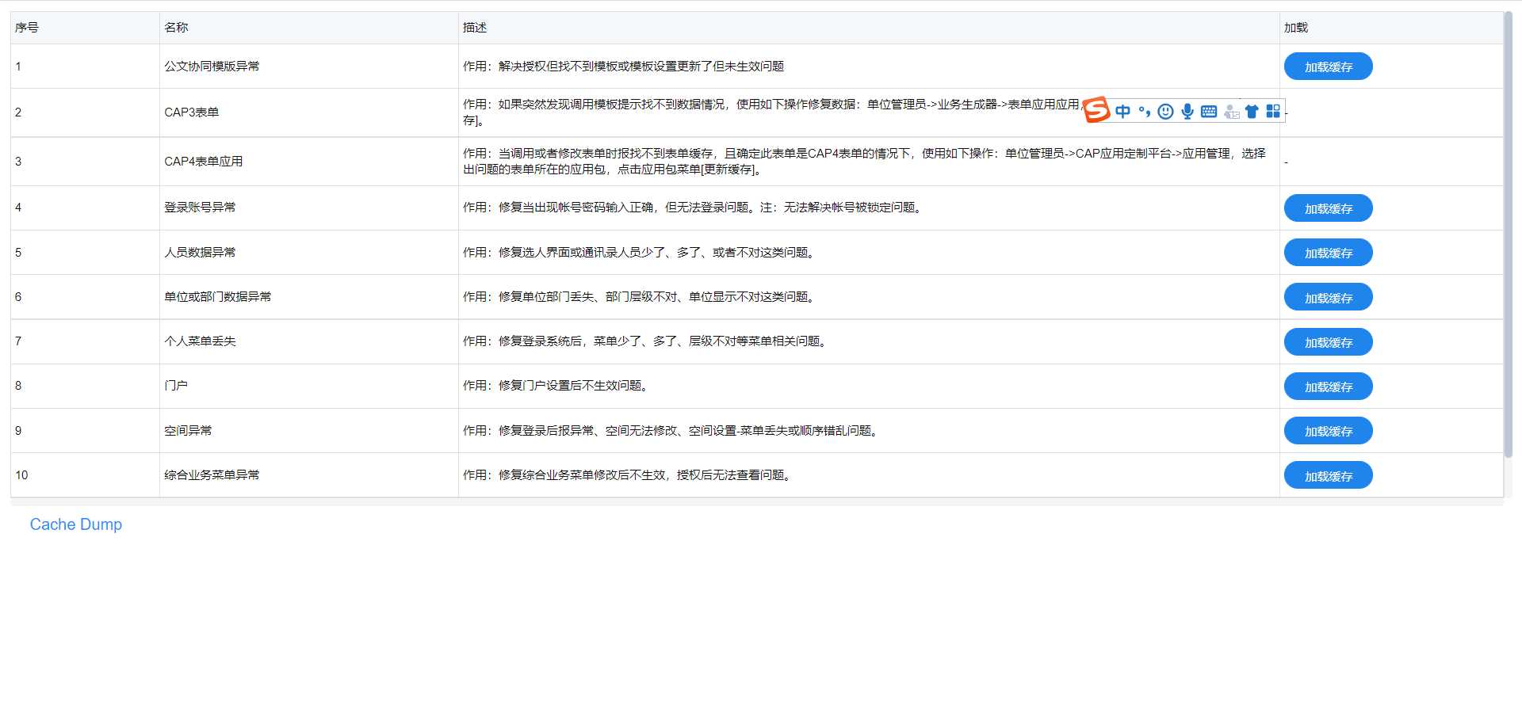The image size is (1522, 701).
Task: Click the description starting 作用：解决授权但找不到模板
Action: 624,67
